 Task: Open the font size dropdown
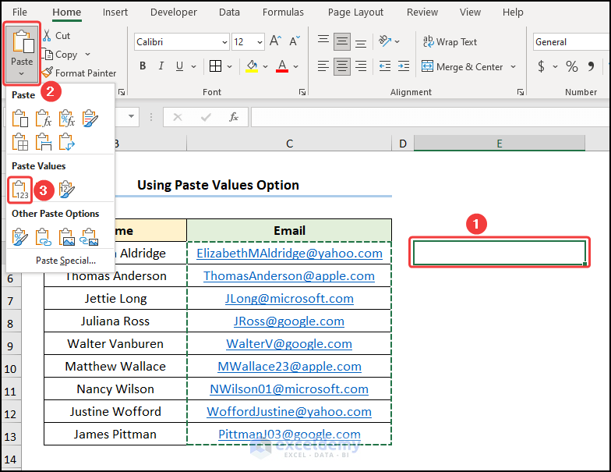(260, 42)
